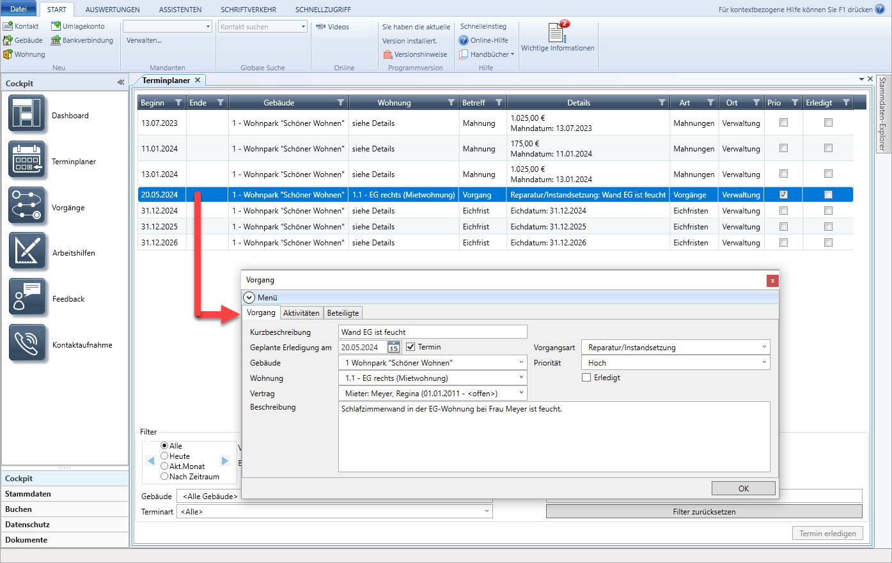Select the Arbeitshilfen icon
The height and width of the screenshot is (563, 892).
coord(27,252)
